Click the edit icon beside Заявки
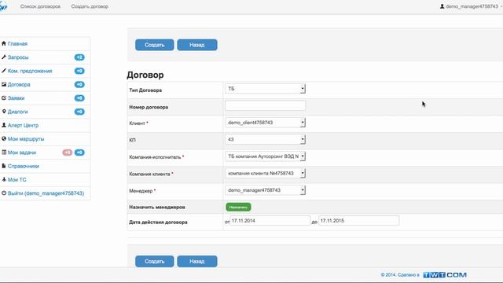This screenshot has width=503, height=283. click(x=4, y=97)
